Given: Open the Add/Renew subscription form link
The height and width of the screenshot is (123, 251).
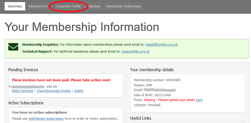Looking at the screenshot, I should (46, 119).
